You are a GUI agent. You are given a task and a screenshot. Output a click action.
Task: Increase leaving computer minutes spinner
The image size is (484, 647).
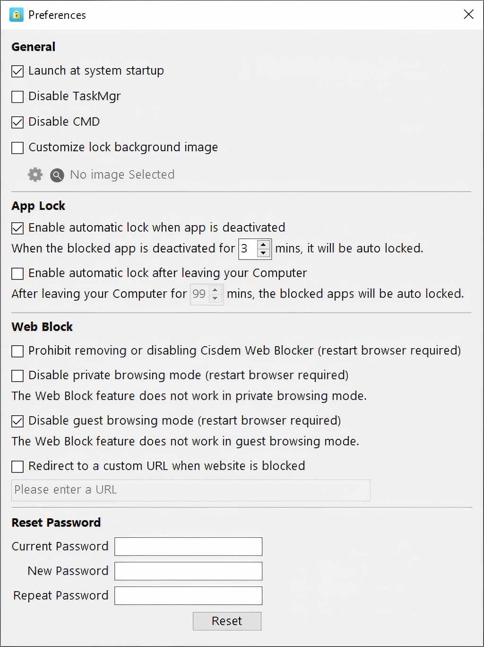click(215, 289)
